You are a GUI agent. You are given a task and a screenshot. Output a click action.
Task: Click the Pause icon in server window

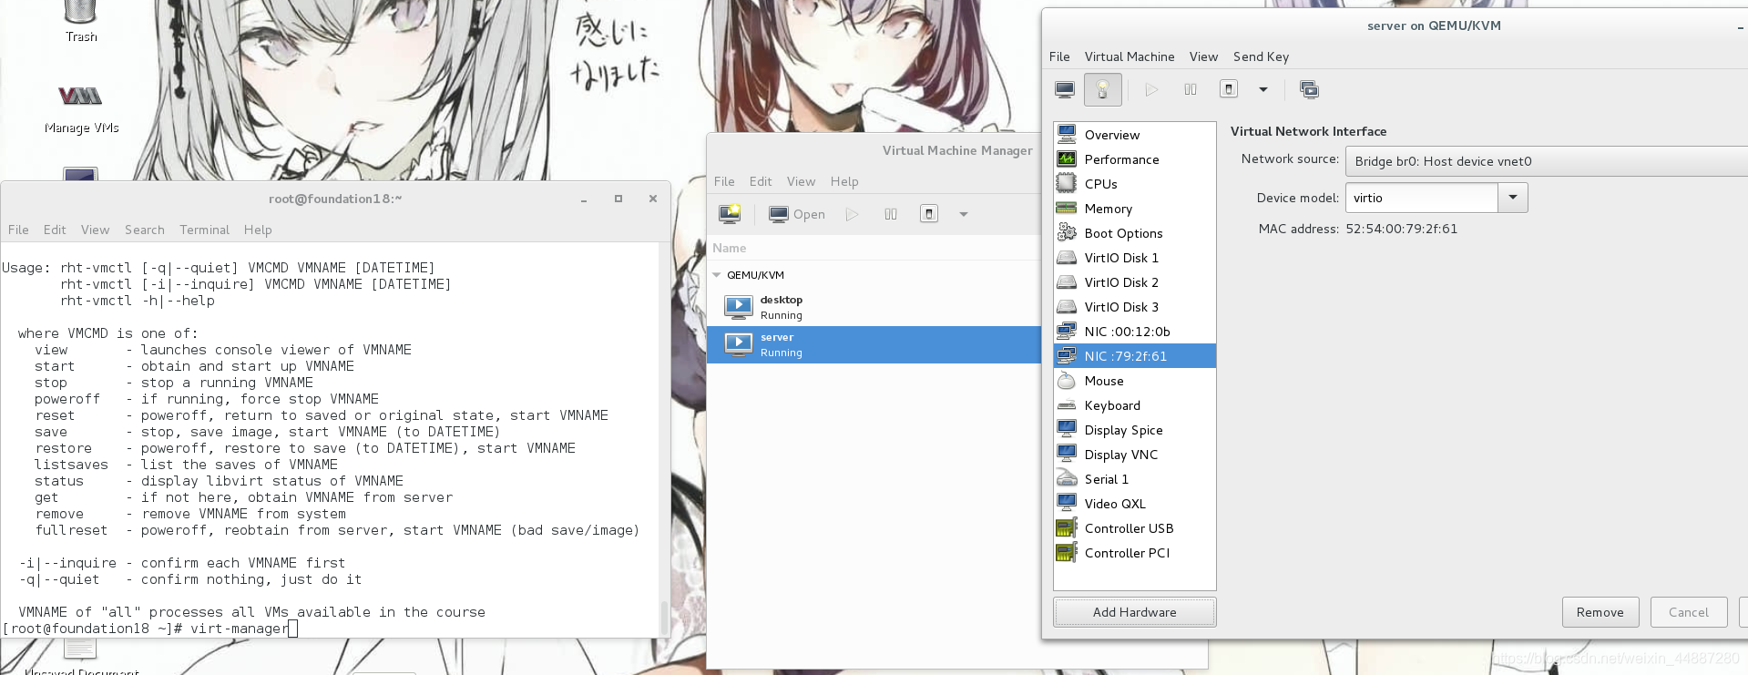coord(1191,89)
